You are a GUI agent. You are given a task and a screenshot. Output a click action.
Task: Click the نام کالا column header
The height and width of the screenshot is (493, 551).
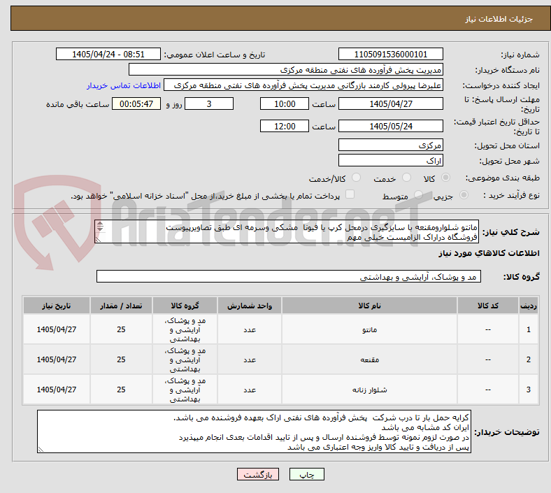pos(369,306)
